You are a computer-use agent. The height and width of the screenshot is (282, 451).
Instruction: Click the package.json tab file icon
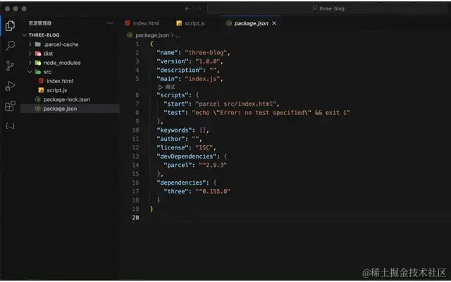[229, 23]
